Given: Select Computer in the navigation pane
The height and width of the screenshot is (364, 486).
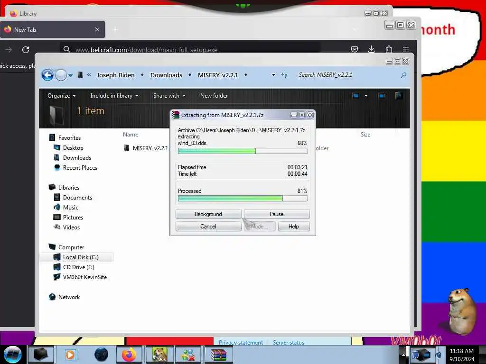Looking at the screenshot, I should pyautogui.click(x=71, y=247).
